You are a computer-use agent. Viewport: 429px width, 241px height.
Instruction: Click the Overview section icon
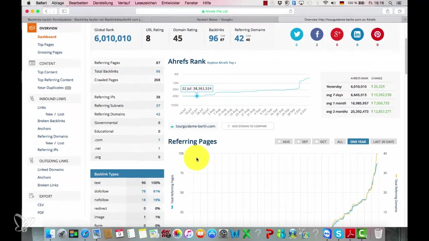pos(32,28)
